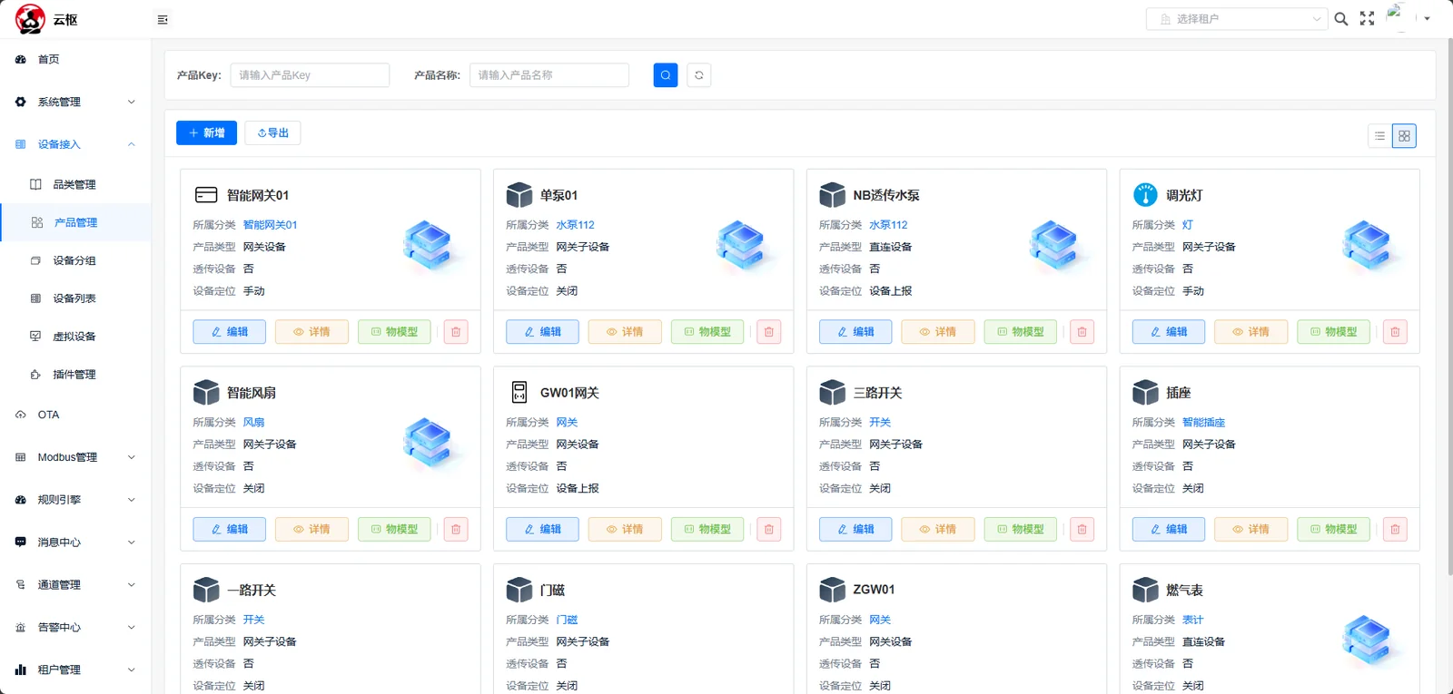Click the 调光灯 product icon
Viewport: 1453px width, 694px height.
(1145, 195)
